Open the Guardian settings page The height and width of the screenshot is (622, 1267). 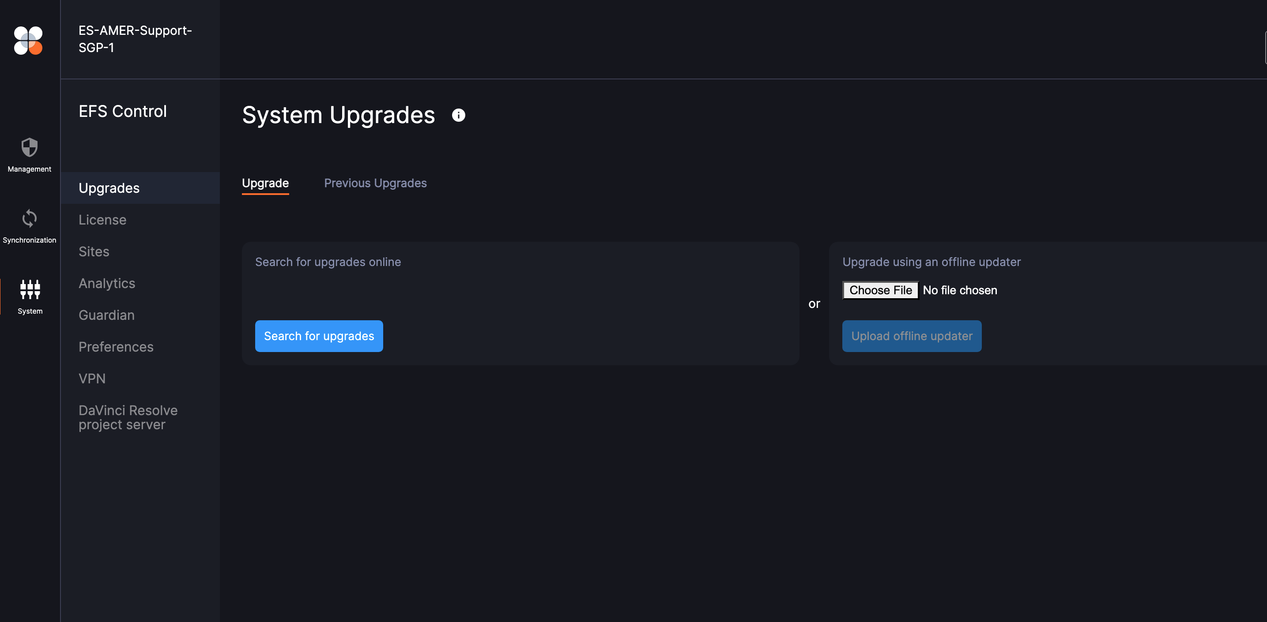pyautogui.click(x=106, y=315)
